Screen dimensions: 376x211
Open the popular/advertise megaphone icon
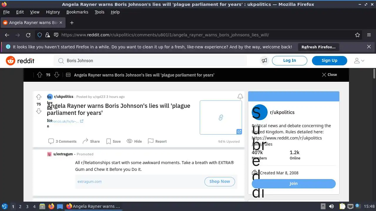pos(264,61)
